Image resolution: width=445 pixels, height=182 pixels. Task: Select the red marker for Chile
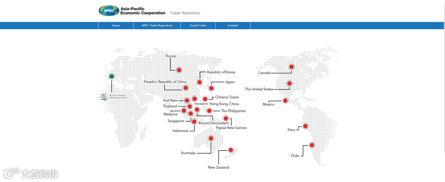coord(311,145)
